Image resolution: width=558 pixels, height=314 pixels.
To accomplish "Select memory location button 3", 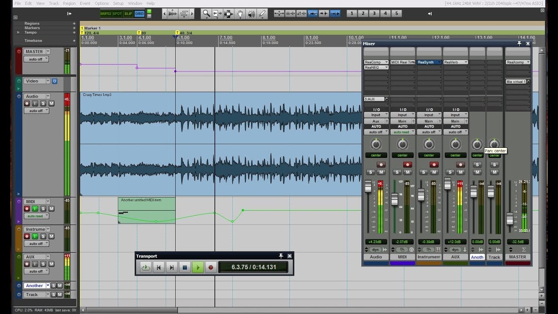I will tap(374, 14).
